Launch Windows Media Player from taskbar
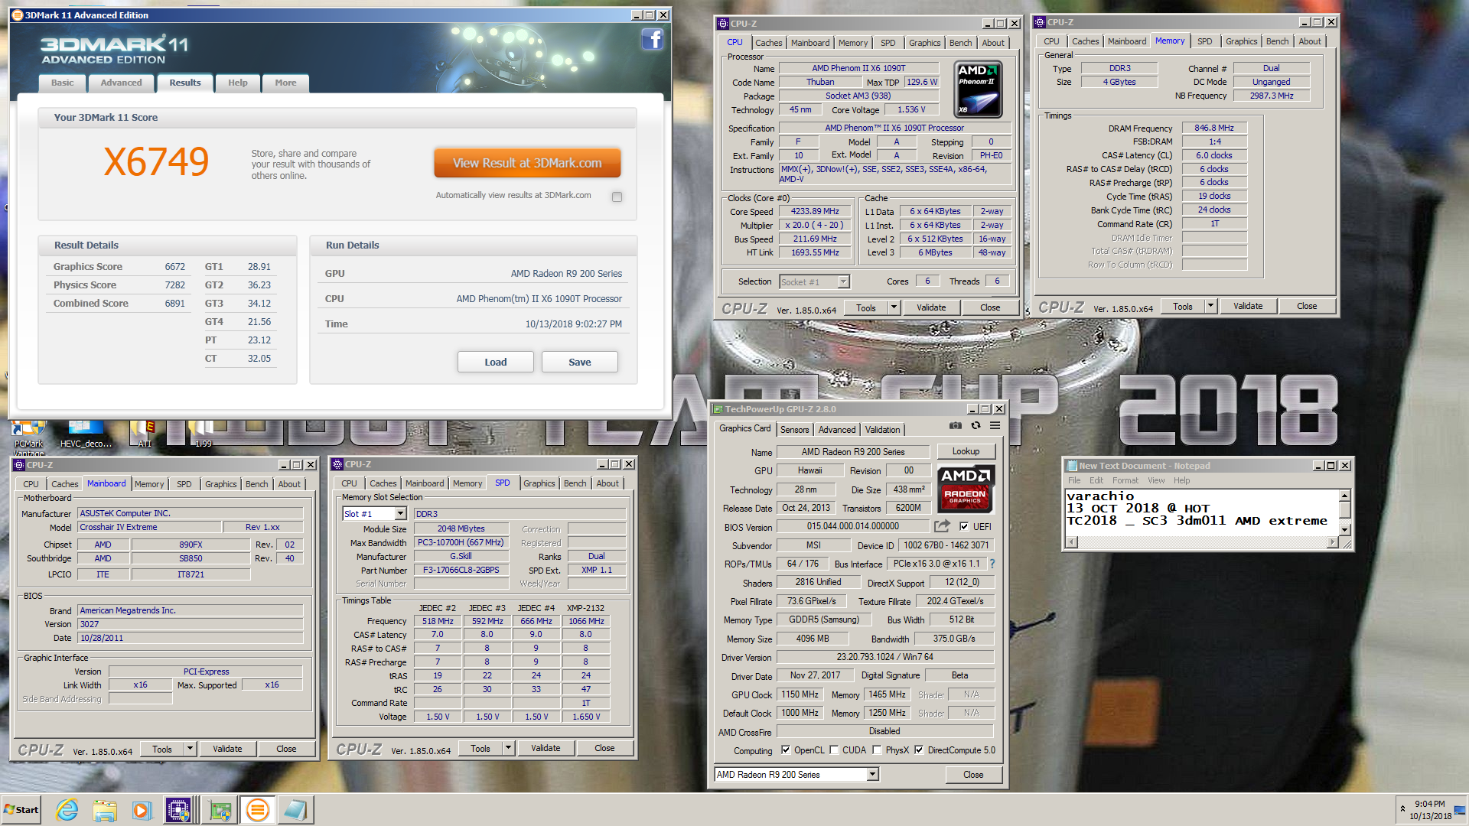 click(142, 810)
